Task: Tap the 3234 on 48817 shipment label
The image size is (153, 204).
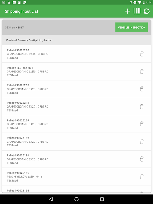Action: (14, 28)
